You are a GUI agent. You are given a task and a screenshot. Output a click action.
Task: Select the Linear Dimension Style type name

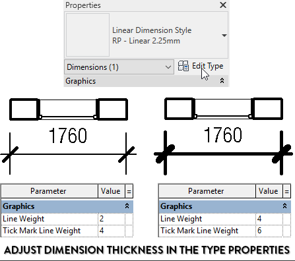click(x=152, y=30)
